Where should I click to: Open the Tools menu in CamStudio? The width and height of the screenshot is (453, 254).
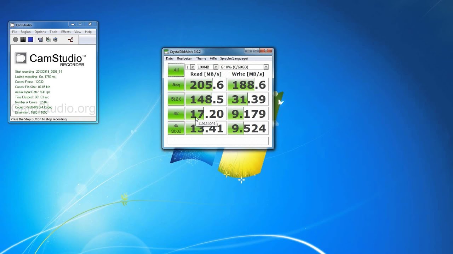click(x=53, y=32)
